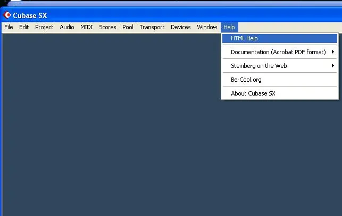
Task: Open the Edit menu
Action: [x=24, y=27]
